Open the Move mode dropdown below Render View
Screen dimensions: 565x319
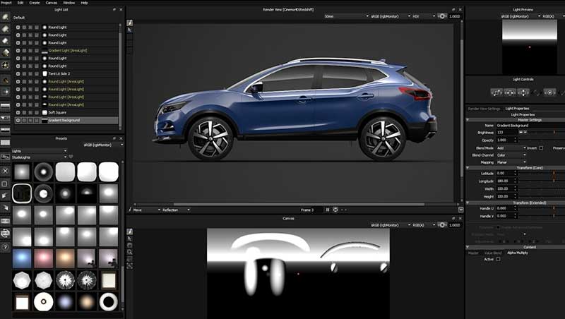(147, 210)
